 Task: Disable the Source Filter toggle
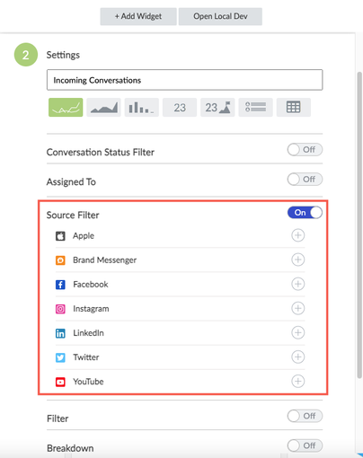305,213
